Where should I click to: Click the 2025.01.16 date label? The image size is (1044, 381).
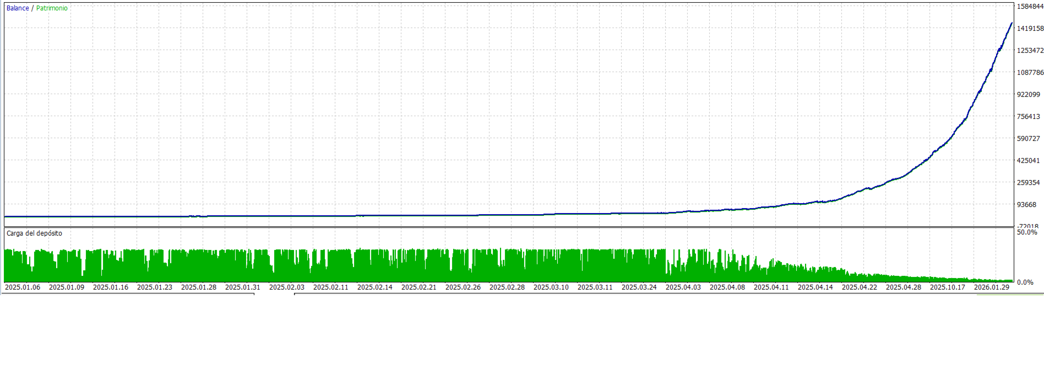click(111, 287)
